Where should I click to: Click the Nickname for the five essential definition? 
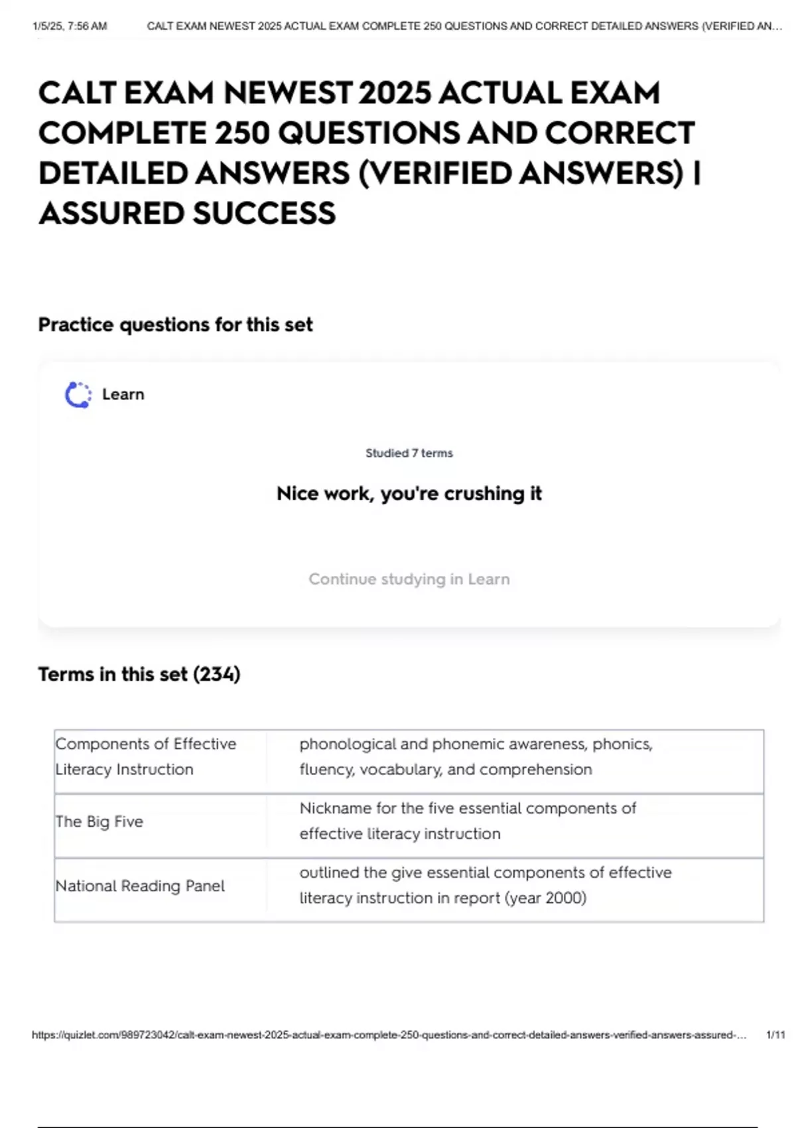click(x=468, y=821)
